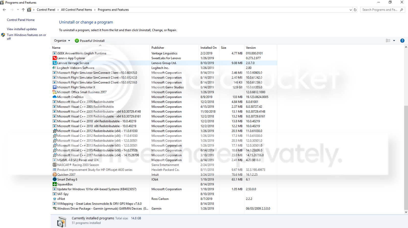Open the View installed updates link
This screenshot has width=408, height=228.
point(22,29)
